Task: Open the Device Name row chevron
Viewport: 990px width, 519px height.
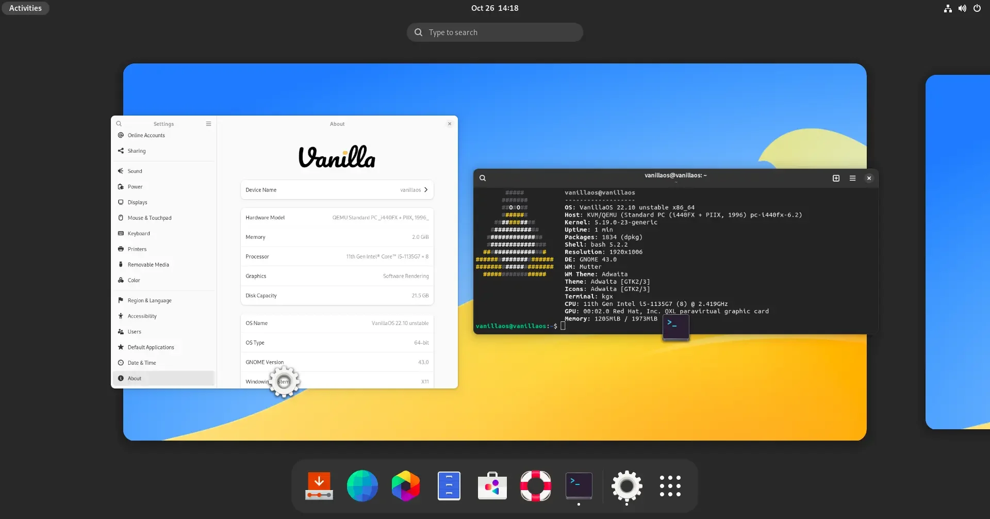Action: [426, 190]
